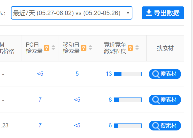The width and height of the screenshot is (193, 138).
Task: Click the help icon beside 竞价竞争激烈程度
Action: point(130,48)
